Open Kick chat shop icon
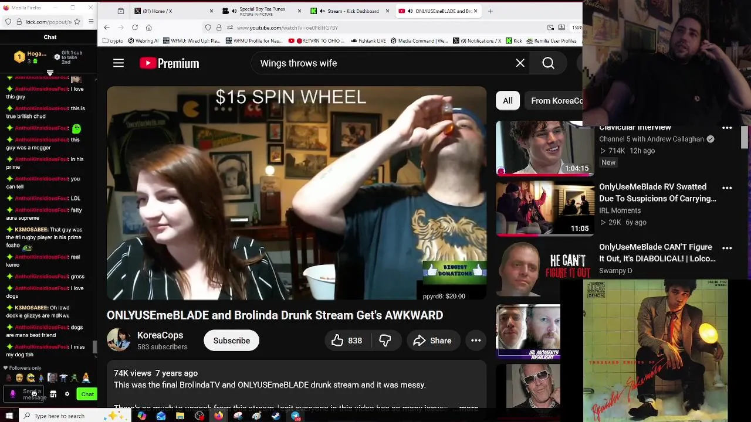The image size is (751, 422). pyautogui.click(x=53, y=394)
